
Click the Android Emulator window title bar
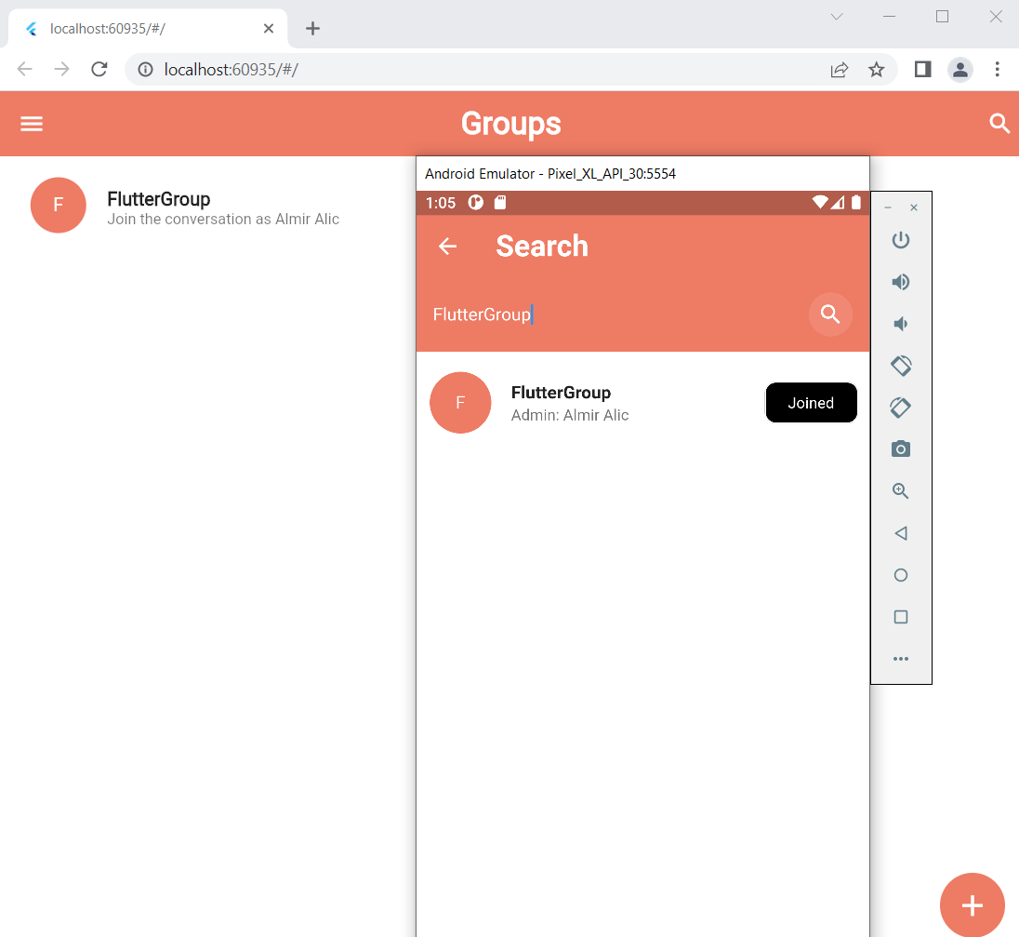point(642,174)
